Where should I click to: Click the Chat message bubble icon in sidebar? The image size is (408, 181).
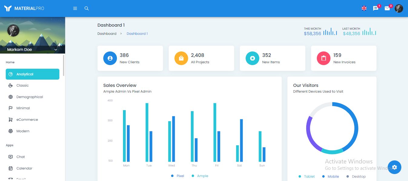coord(11,157)
